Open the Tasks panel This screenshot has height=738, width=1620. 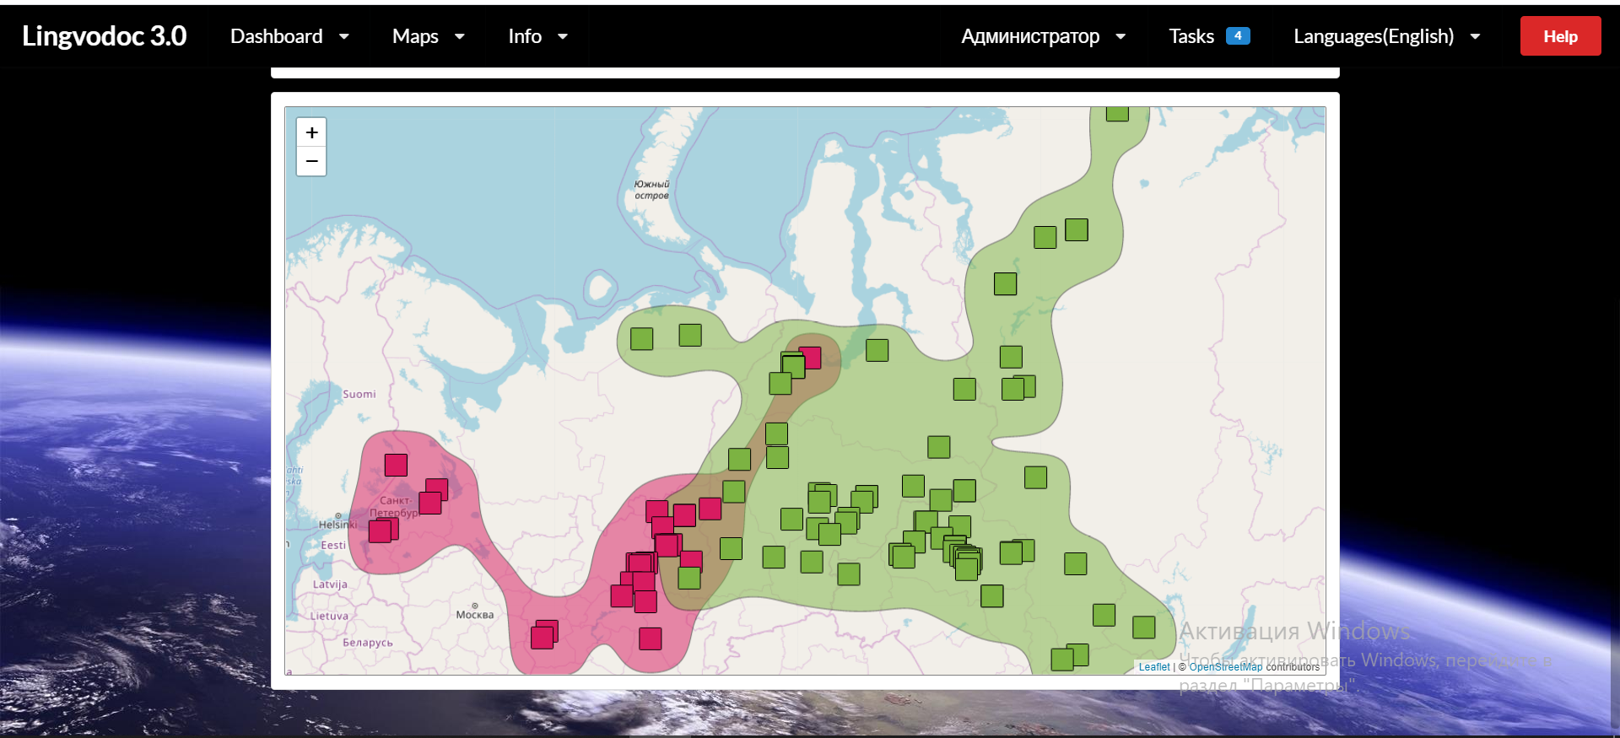(x=1191, y=36)
